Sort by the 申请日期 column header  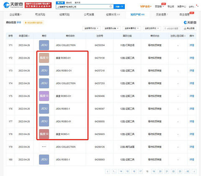(24, 36)
